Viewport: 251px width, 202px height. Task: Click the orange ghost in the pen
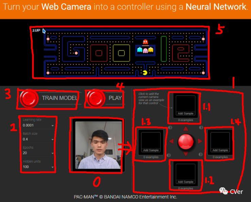[x=151, y=50]
